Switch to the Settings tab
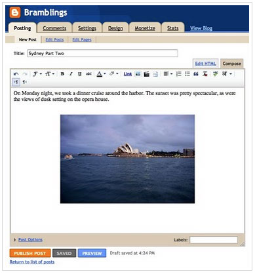 click(87, 28)
